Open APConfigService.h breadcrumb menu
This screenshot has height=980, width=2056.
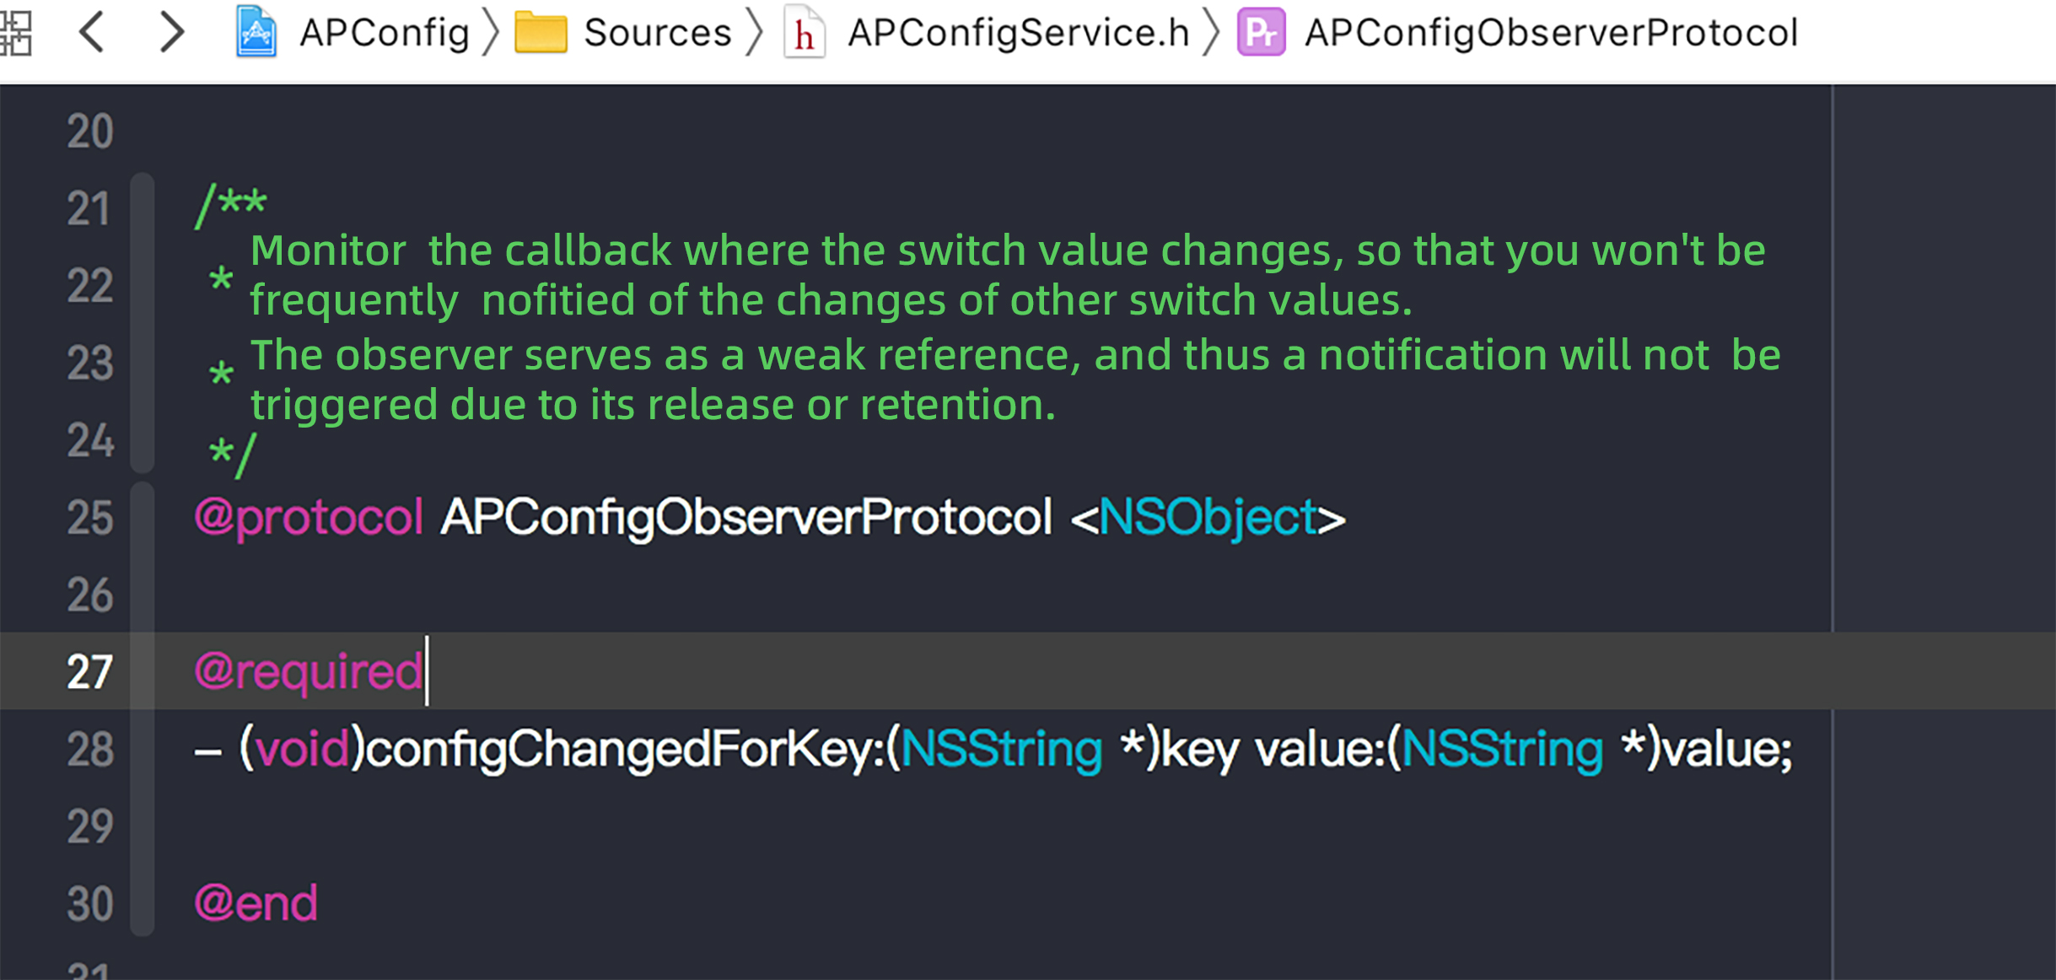(x=1018, y=33)
